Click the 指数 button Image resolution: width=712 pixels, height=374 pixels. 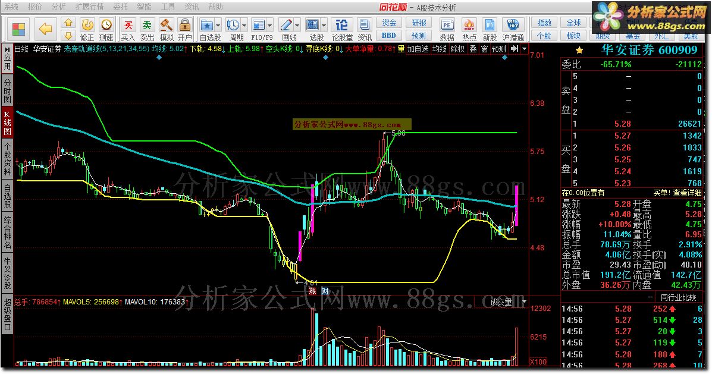coord(544,23)
